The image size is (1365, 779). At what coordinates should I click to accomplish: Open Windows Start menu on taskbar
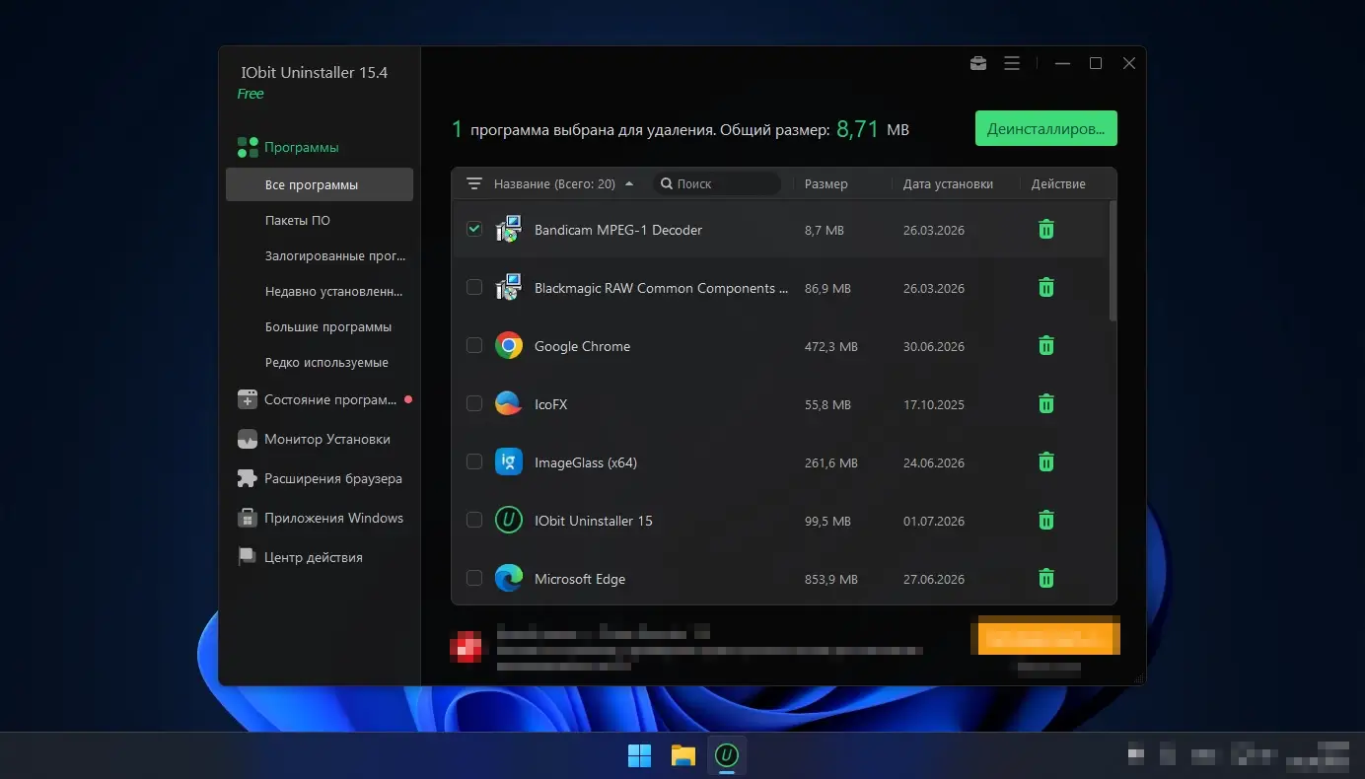point(639,756)
